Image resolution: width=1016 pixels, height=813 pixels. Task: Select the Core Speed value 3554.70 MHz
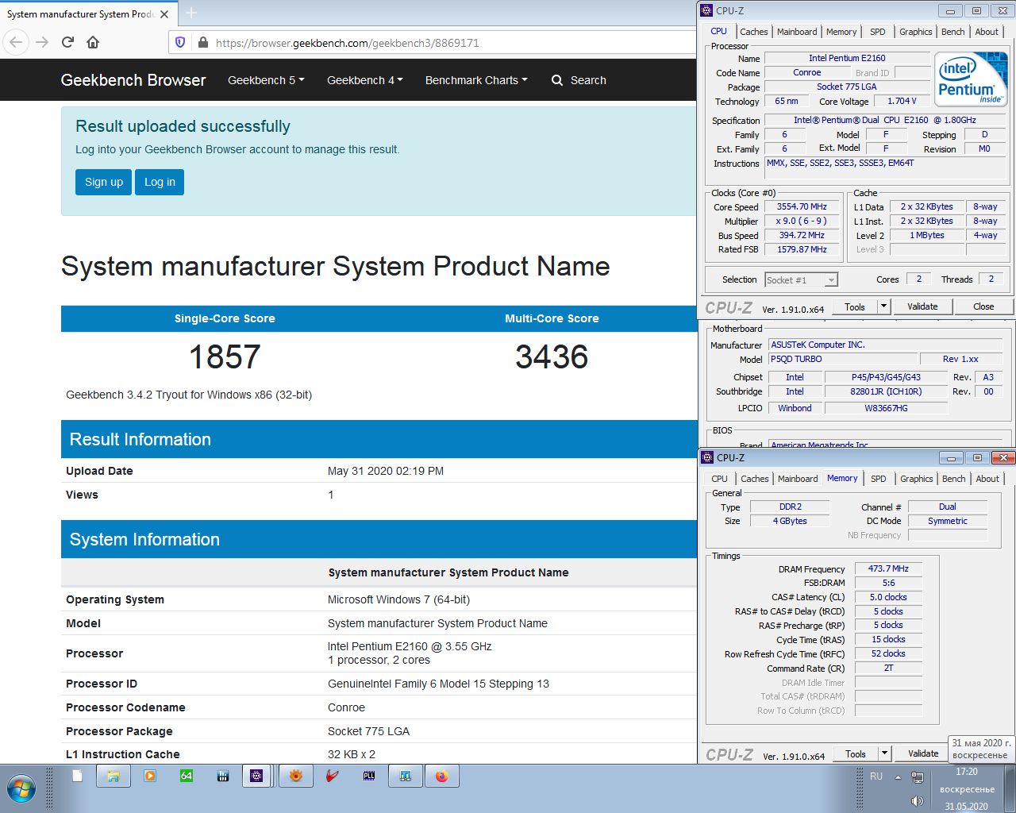(x=802, y=206)
